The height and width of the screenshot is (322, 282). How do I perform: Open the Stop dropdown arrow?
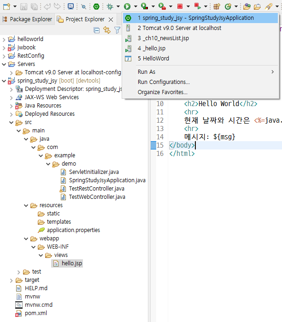point(188,6)
